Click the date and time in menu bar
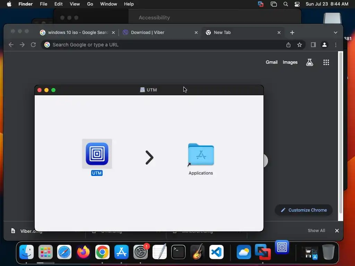This screenshot has width=355, height=266. click(327, 4)
